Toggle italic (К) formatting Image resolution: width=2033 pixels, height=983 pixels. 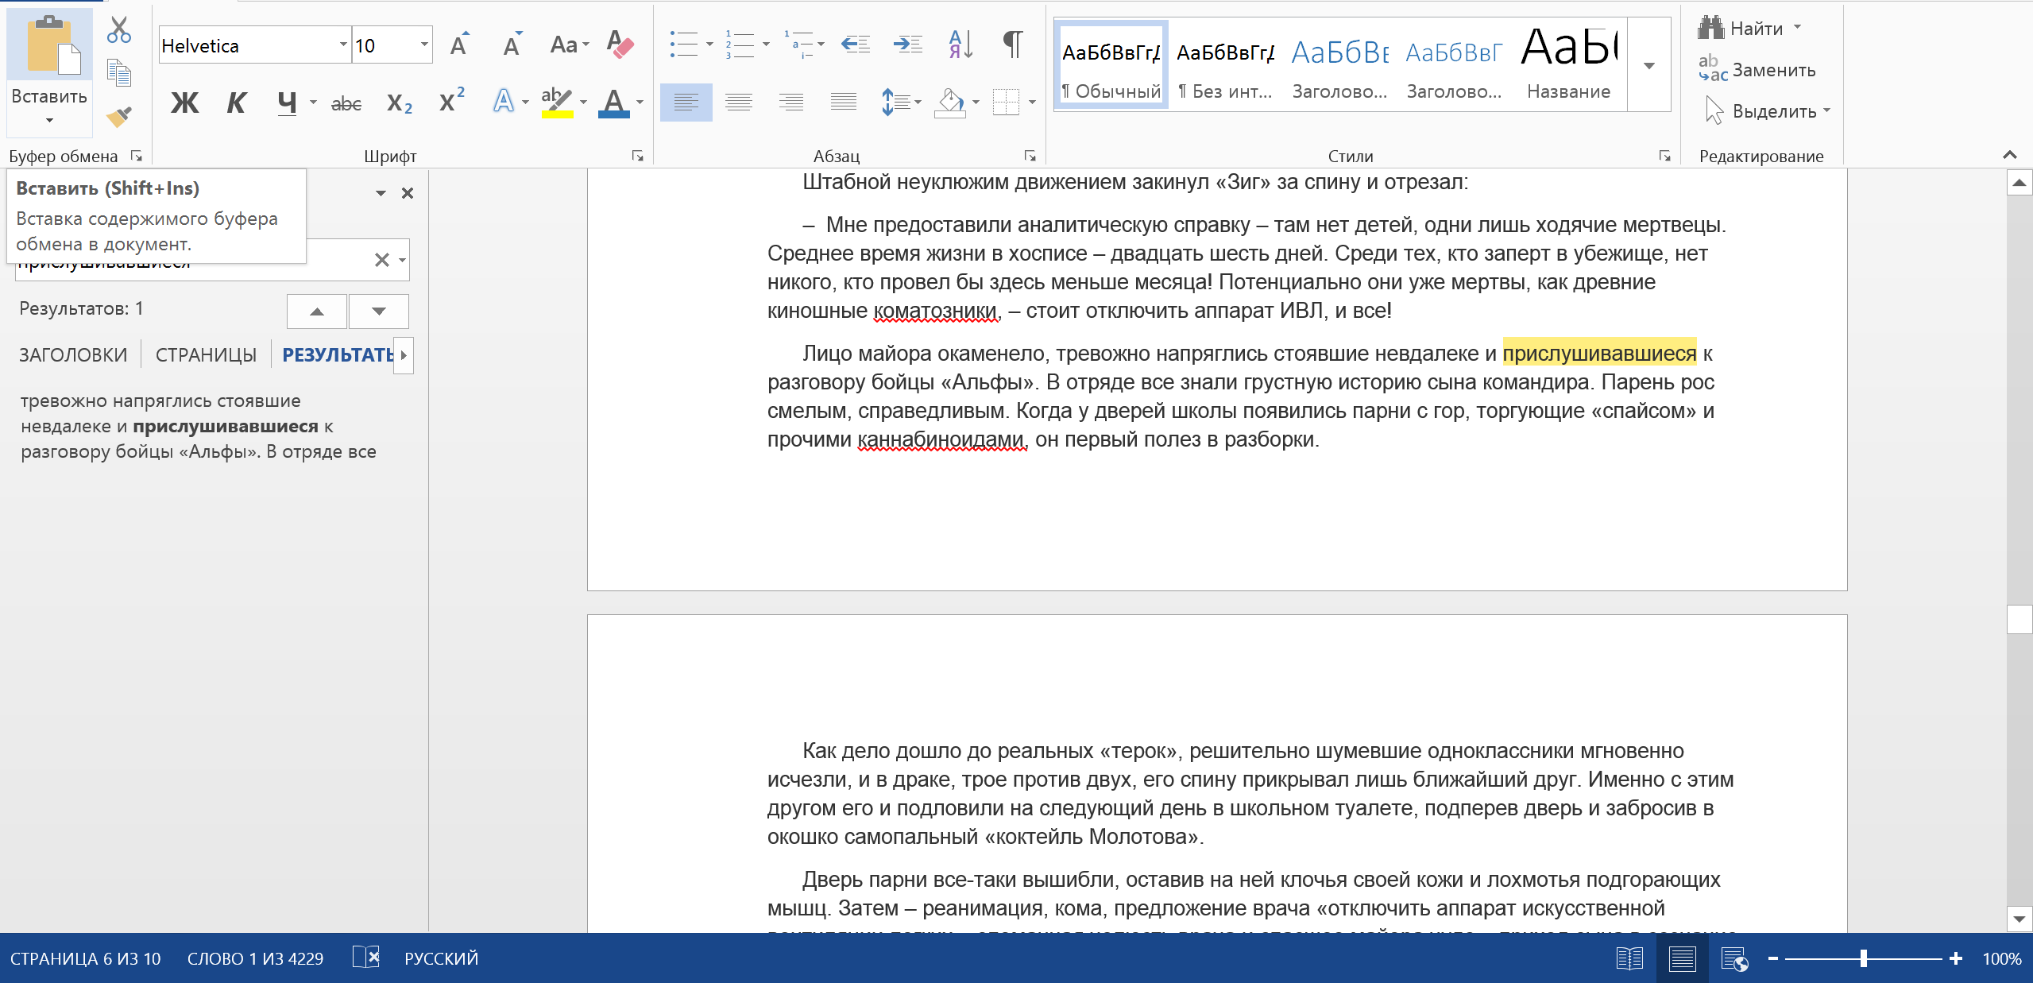pyautogui.click(x=237, y=103)
